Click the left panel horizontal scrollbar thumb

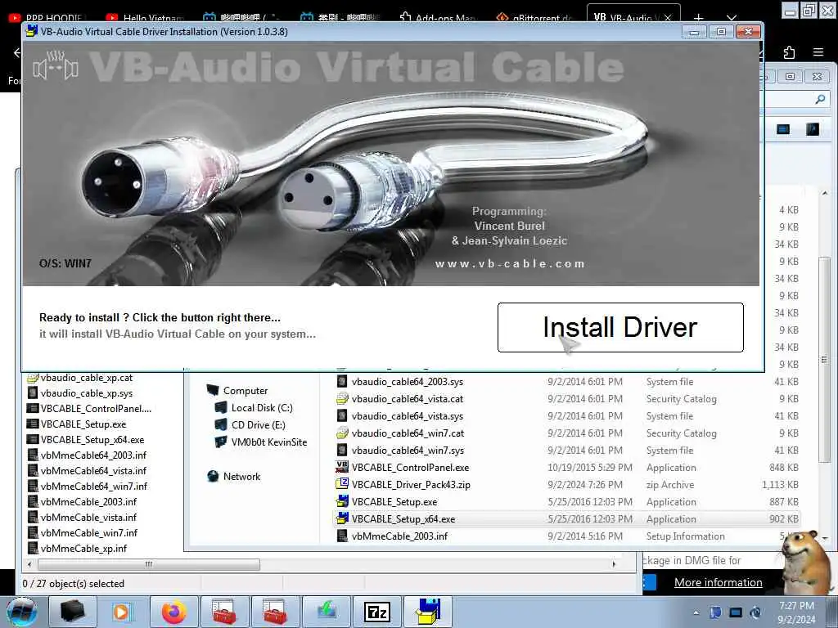point(149,564)
